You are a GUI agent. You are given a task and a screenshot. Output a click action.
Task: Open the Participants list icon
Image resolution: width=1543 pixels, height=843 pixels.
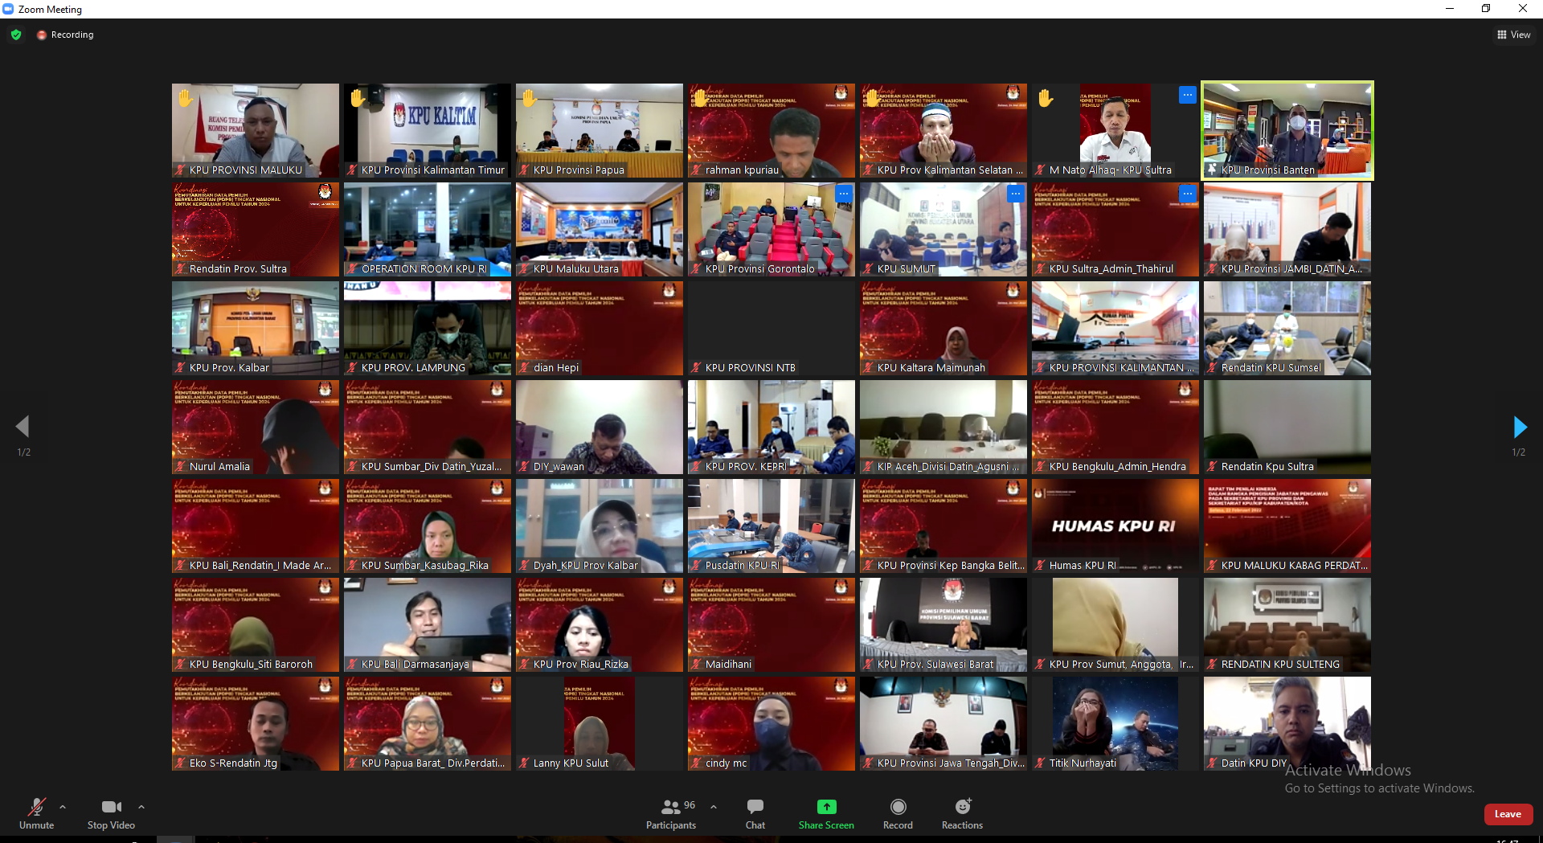[x=670, y=807]
